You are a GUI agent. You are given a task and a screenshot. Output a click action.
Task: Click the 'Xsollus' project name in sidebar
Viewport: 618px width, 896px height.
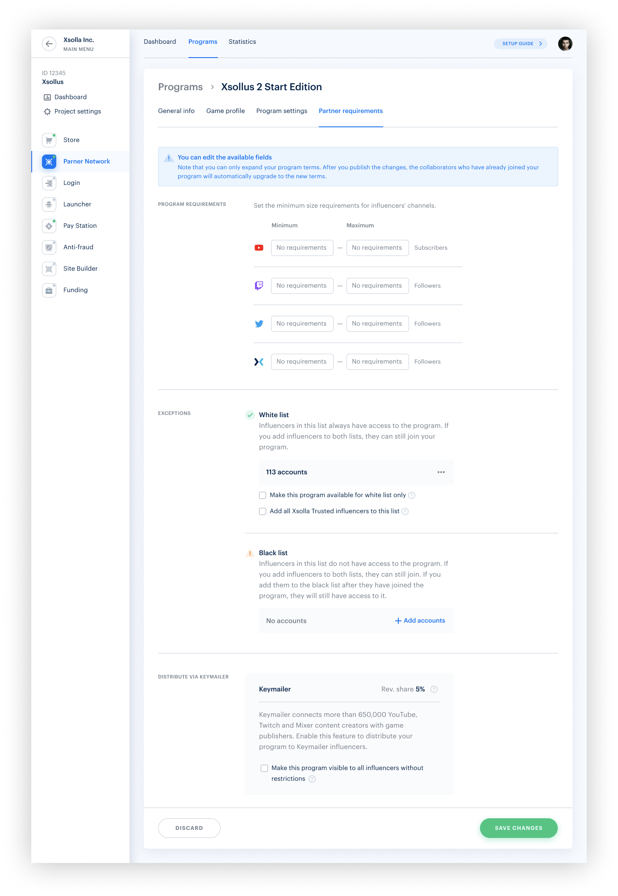[x=53, y=82]
